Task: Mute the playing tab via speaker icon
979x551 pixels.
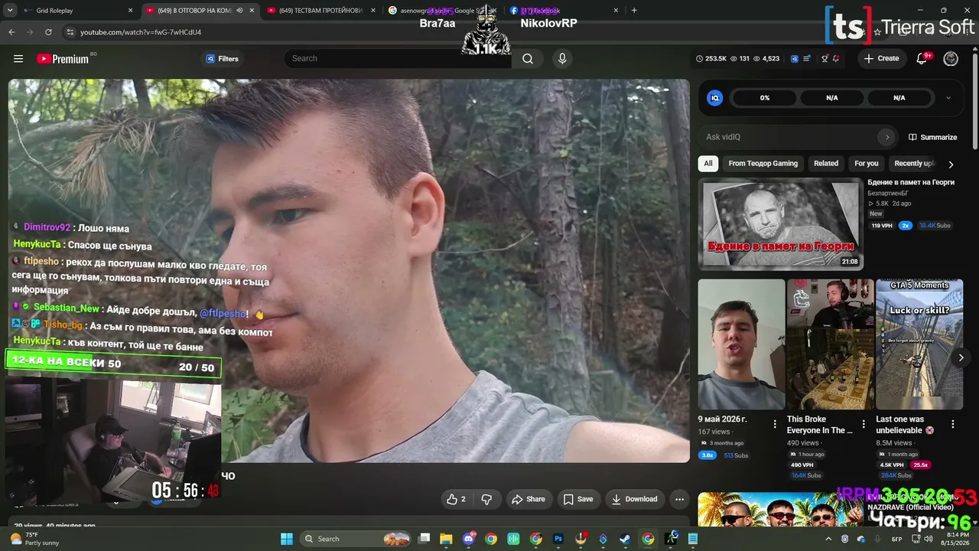Action: click(240, 11)
